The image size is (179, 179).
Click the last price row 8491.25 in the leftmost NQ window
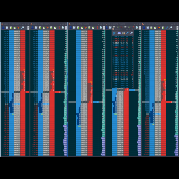(15, 92)
